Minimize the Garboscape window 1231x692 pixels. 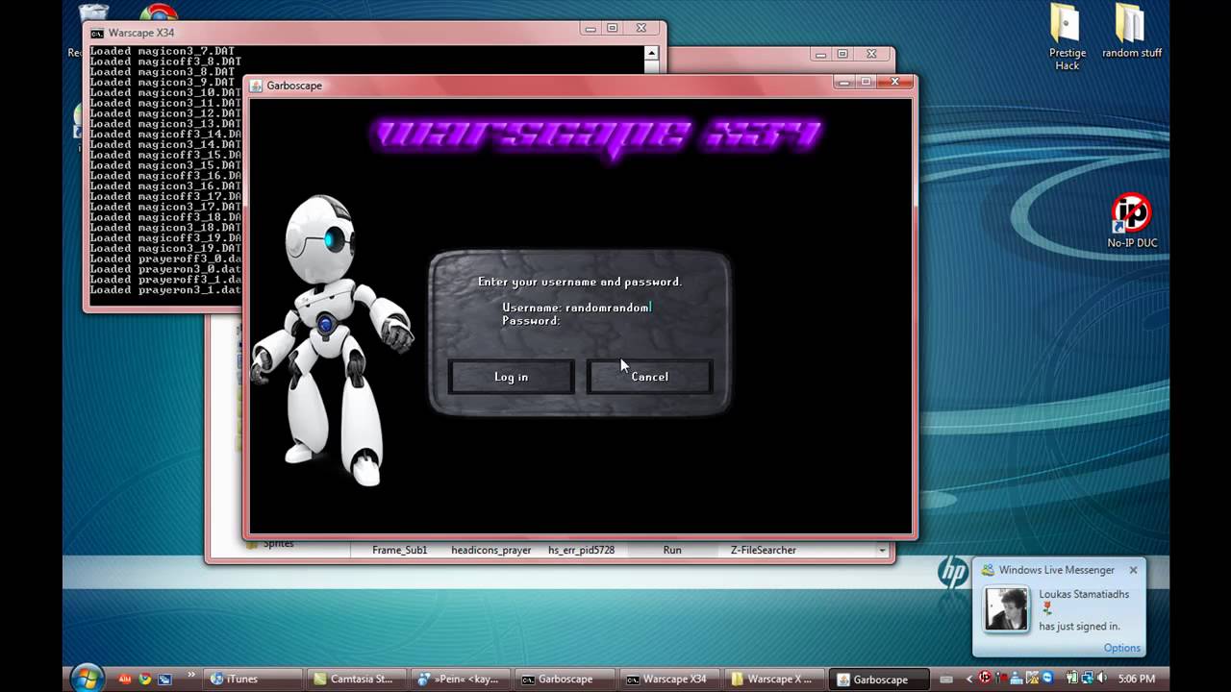(x=844, y=83)
